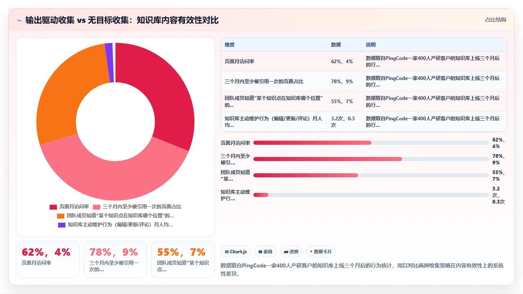Viewport: 523px width, 294px height.
Task: Click the 知识库主动维护行 progress bar
Action: [371, 195]
